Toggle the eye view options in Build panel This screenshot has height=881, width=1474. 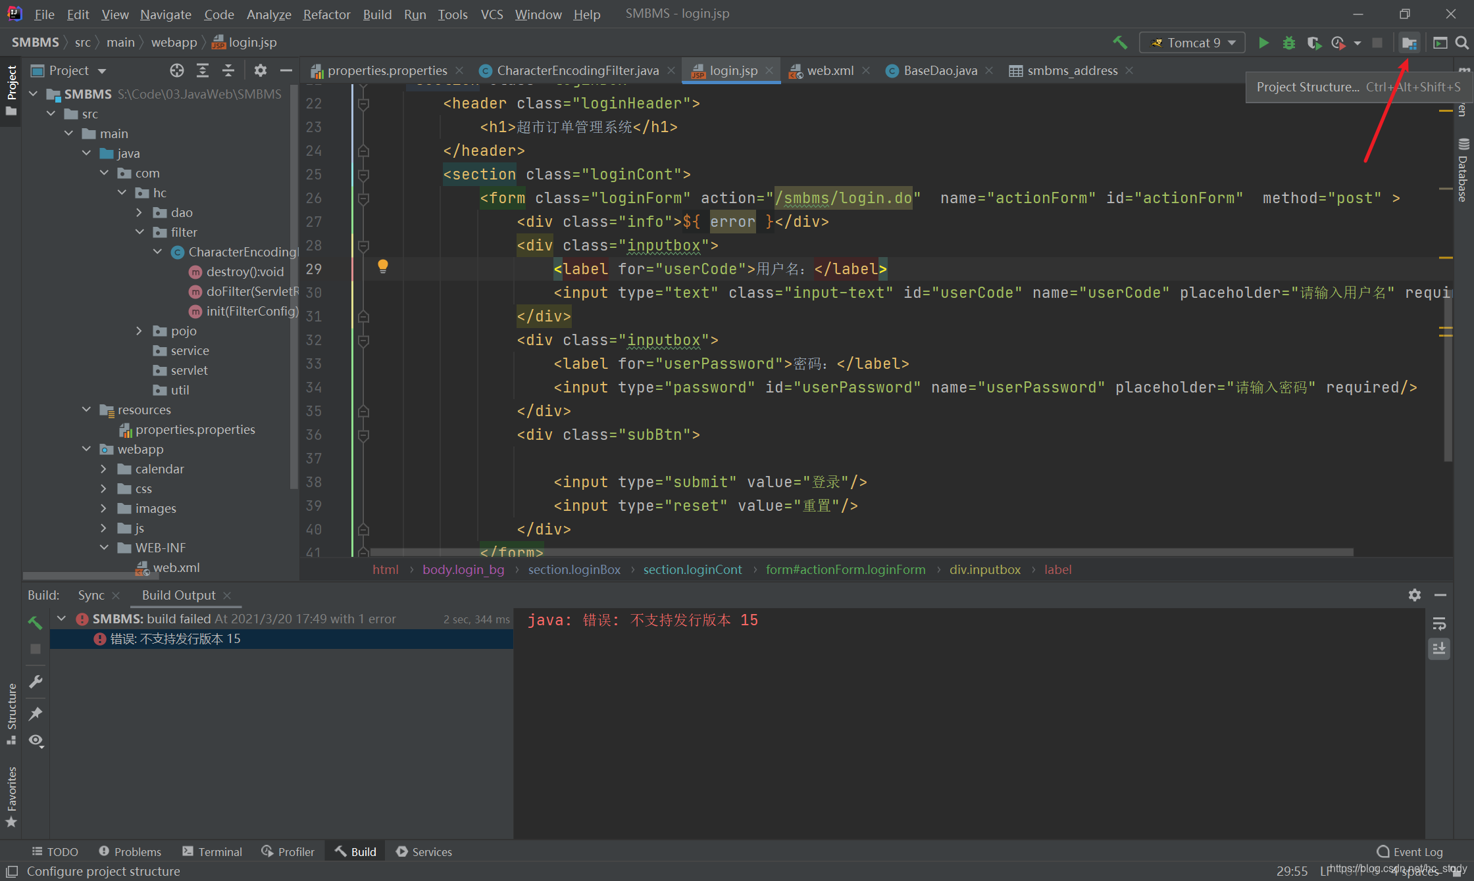coord(36,741)
